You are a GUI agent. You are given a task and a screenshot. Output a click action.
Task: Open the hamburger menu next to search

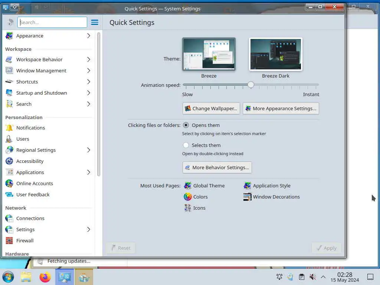tap(95, 22)
